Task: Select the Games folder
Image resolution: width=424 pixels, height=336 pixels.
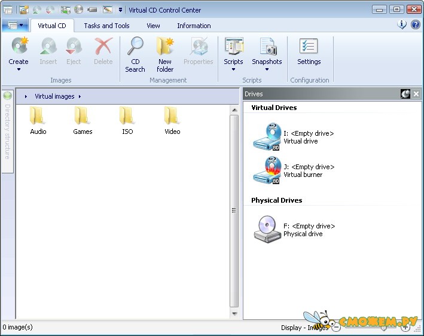Action: pyautogui.click(x=82, y=116)
